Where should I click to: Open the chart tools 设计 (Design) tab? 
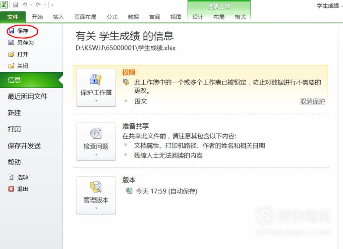tap(198, 17)
